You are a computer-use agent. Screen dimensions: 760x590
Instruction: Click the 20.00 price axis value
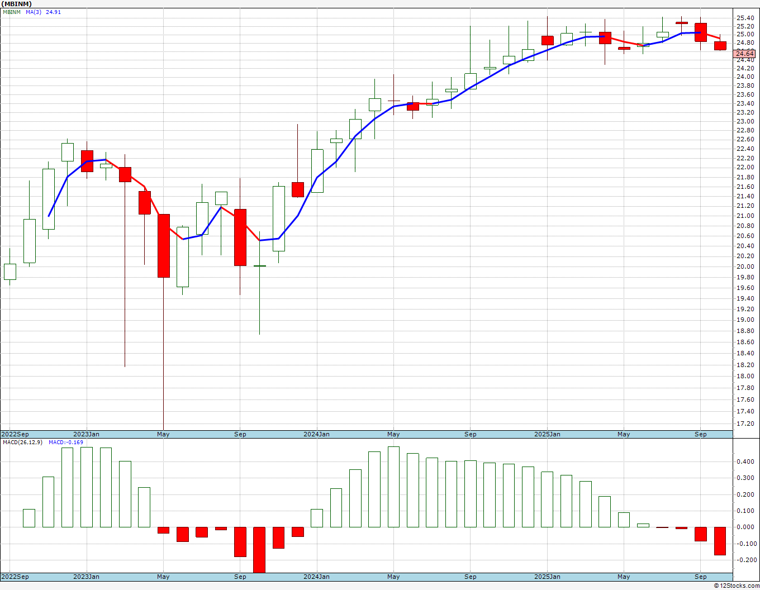[745, 267]
